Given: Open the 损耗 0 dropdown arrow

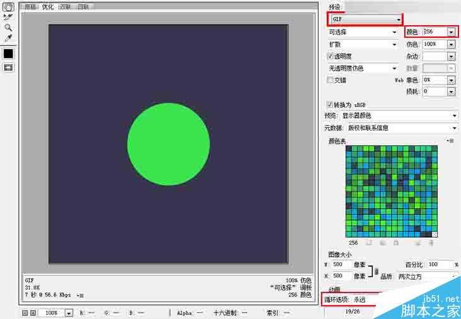Looking at the screenshot, I should (451, 92).
